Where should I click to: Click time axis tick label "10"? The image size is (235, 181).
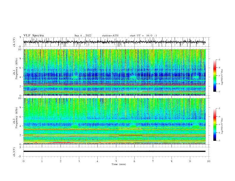[x=209, y=161]
